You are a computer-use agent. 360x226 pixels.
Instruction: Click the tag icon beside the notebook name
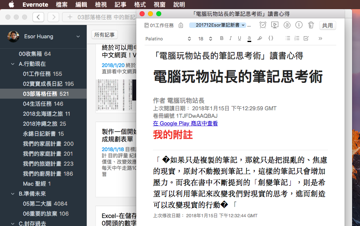(x=181, y=25)
